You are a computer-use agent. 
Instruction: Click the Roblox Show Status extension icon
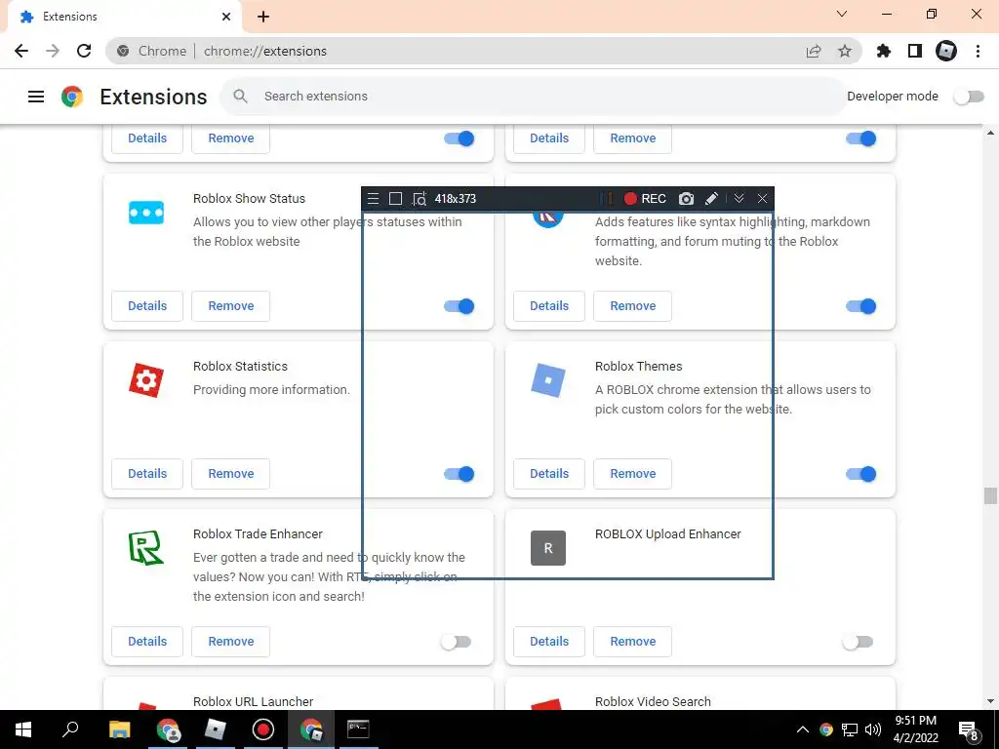pyautogui.click(x=146, y=212)
